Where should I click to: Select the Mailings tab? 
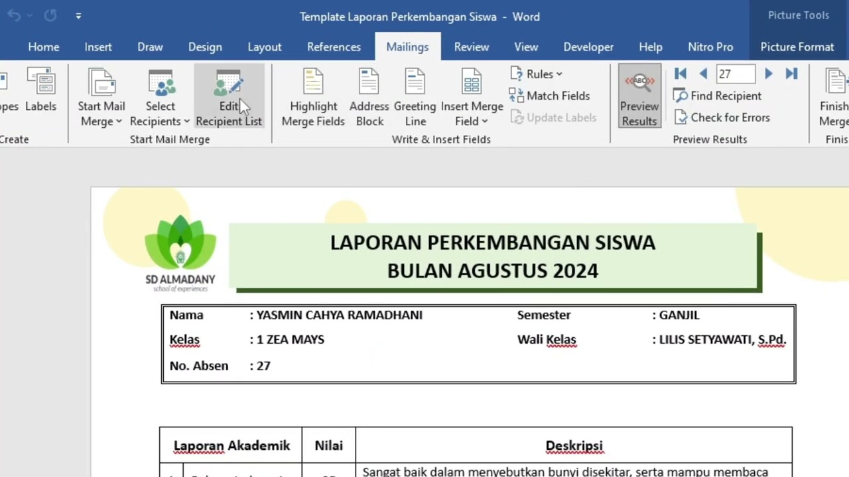point(407,47)
